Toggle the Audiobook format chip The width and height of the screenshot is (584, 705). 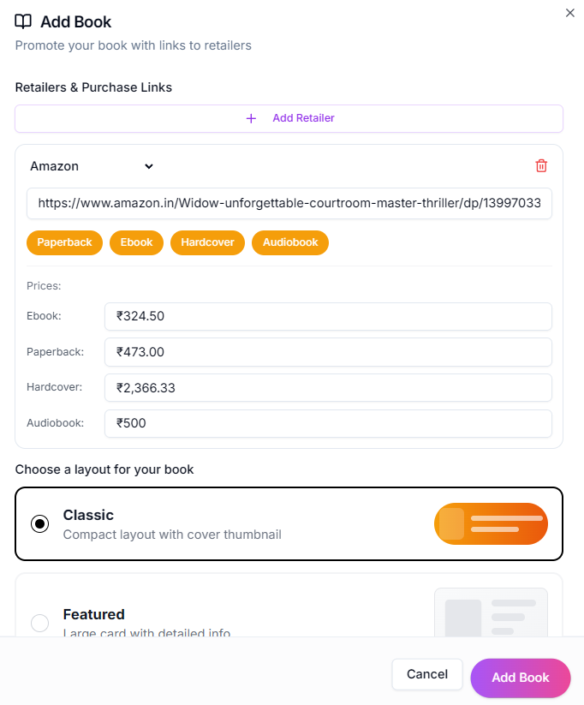tap(290, 242)
